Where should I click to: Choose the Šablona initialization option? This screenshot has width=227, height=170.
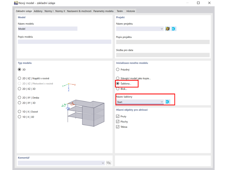pos(118,84)
